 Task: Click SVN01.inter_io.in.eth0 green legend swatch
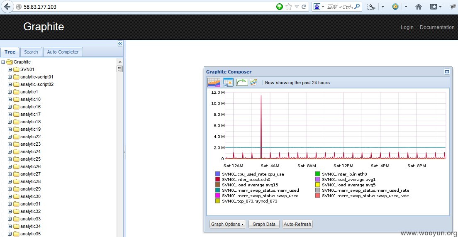click(318, 174)
